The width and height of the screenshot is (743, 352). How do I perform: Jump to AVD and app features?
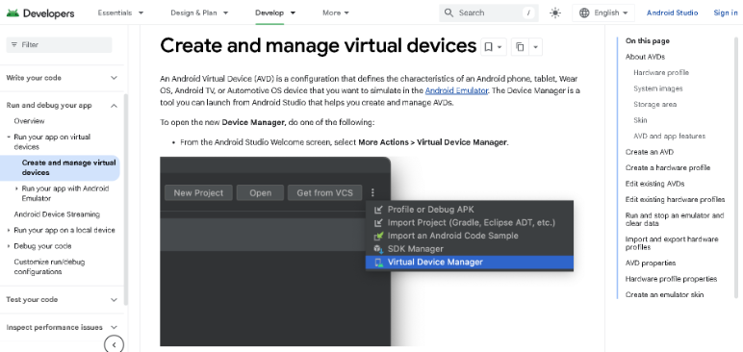pyautogui.click(x=669, y=136)
